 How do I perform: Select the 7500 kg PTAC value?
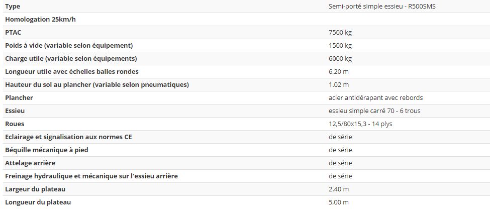click(x=340, y=33)
